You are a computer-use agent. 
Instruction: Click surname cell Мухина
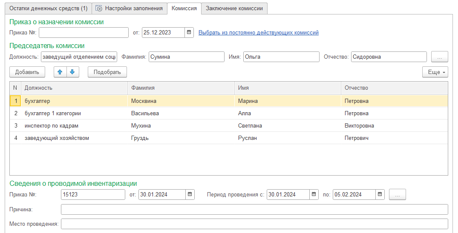(x=181, y=126)
